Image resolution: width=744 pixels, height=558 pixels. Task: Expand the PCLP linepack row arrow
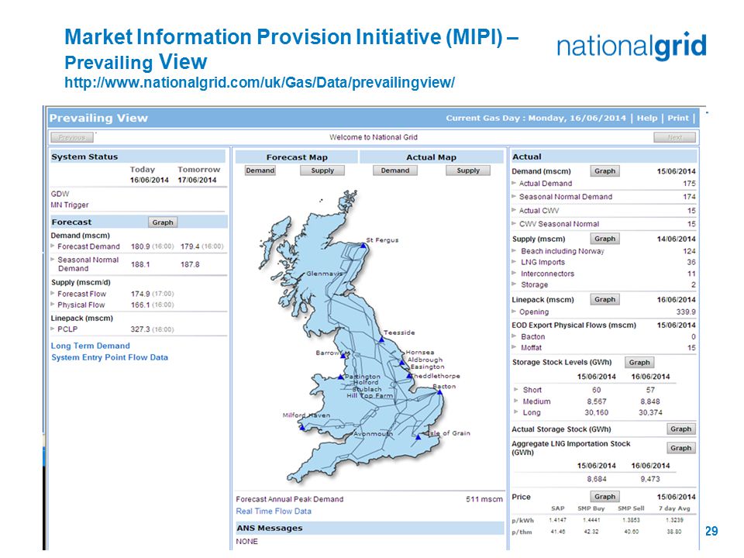pos(53,329)
